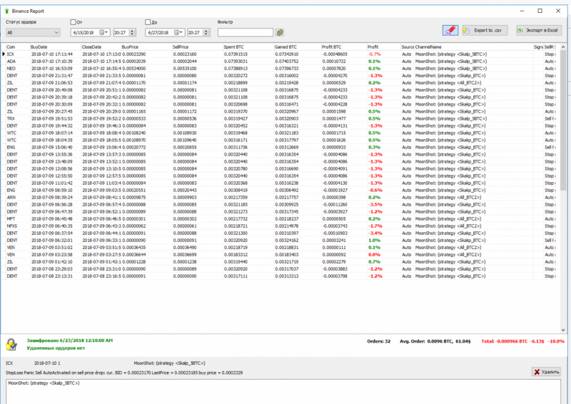The height and width of the screenshot is (404, 571).
Task: Enable the До date checkbox
Action: point(148,22)
